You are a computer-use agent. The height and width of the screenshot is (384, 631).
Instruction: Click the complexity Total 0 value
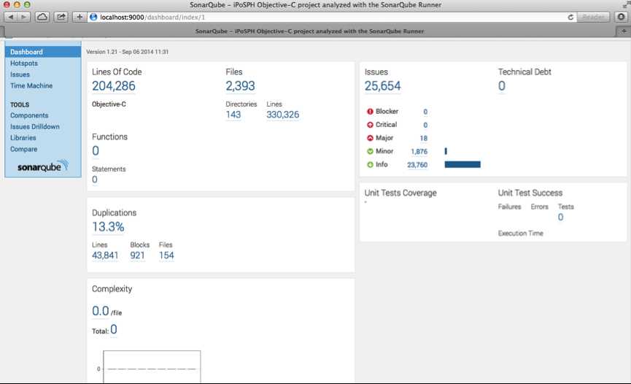[x=114, y=329]
